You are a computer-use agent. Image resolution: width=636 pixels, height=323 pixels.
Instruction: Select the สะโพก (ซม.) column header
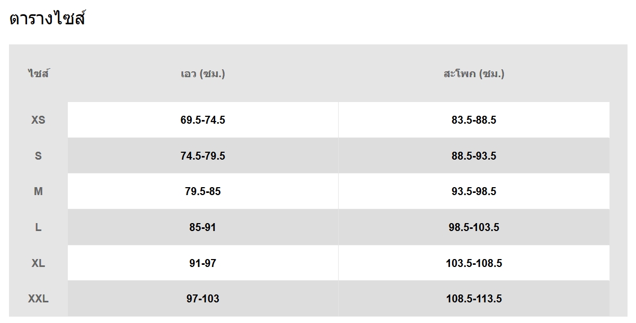473,73
